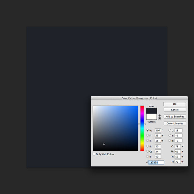Click the hue slider left arrow handle
Viewport: 194px width, 194px height.
coord(139,124)
